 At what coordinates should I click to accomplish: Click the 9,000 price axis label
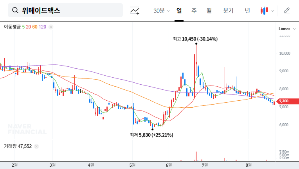click(284, 71)
